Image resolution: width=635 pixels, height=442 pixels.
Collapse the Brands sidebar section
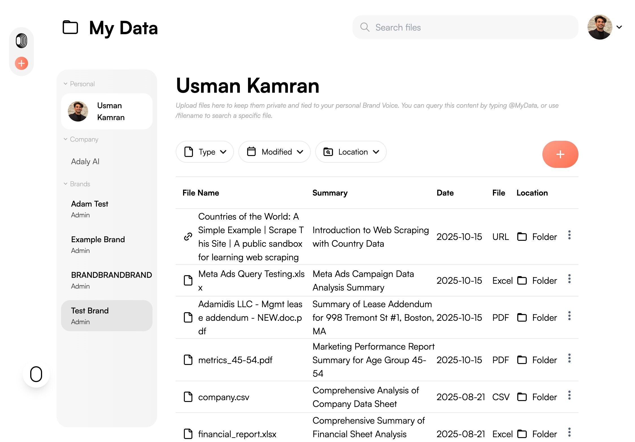click(x=66, y=184)
